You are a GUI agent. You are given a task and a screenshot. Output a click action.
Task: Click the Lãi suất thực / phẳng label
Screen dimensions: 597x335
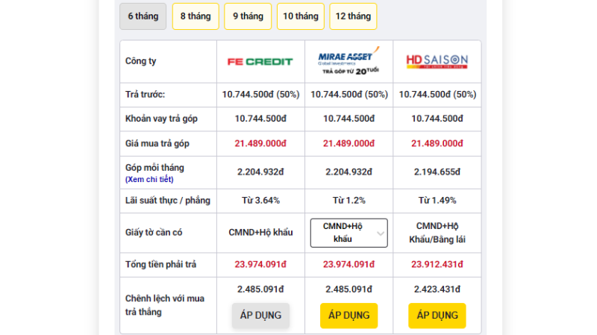167,201
